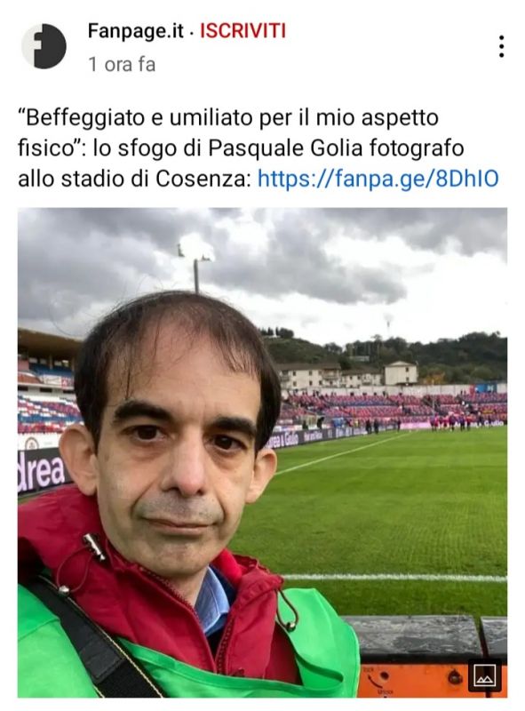
Task: Click the name 'Pasquale Golia' in the post
Action: [279, 148]
